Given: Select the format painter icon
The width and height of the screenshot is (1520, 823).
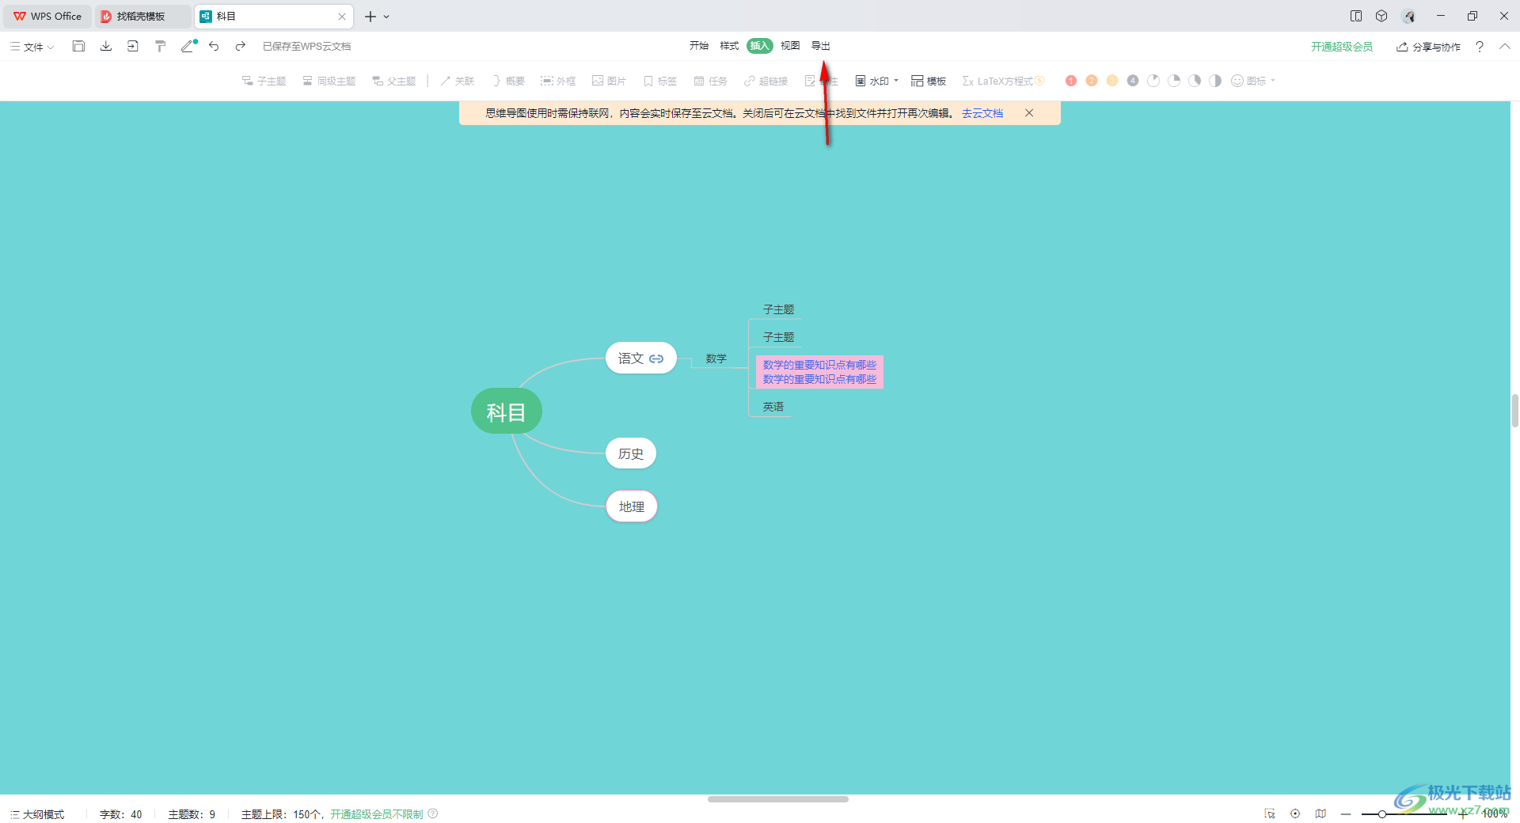Looking at the screenshot, I should 160,46.
